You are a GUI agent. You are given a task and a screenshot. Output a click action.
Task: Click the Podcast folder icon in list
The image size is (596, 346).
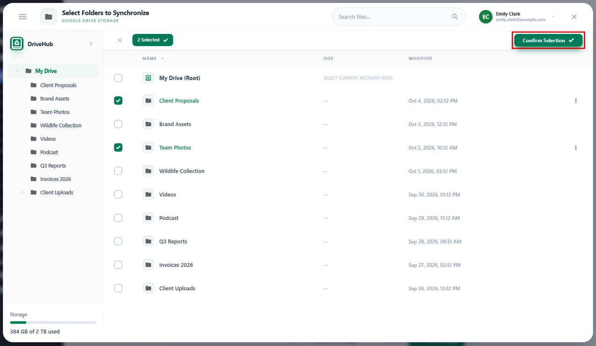(148, 218)
